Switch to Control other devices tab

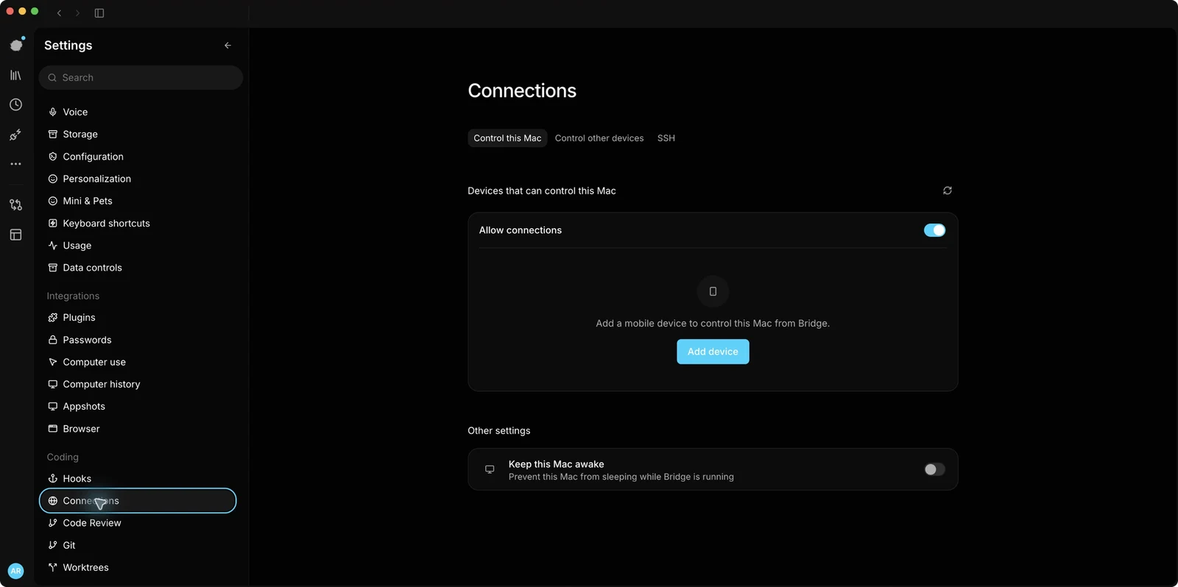(599, 138)
